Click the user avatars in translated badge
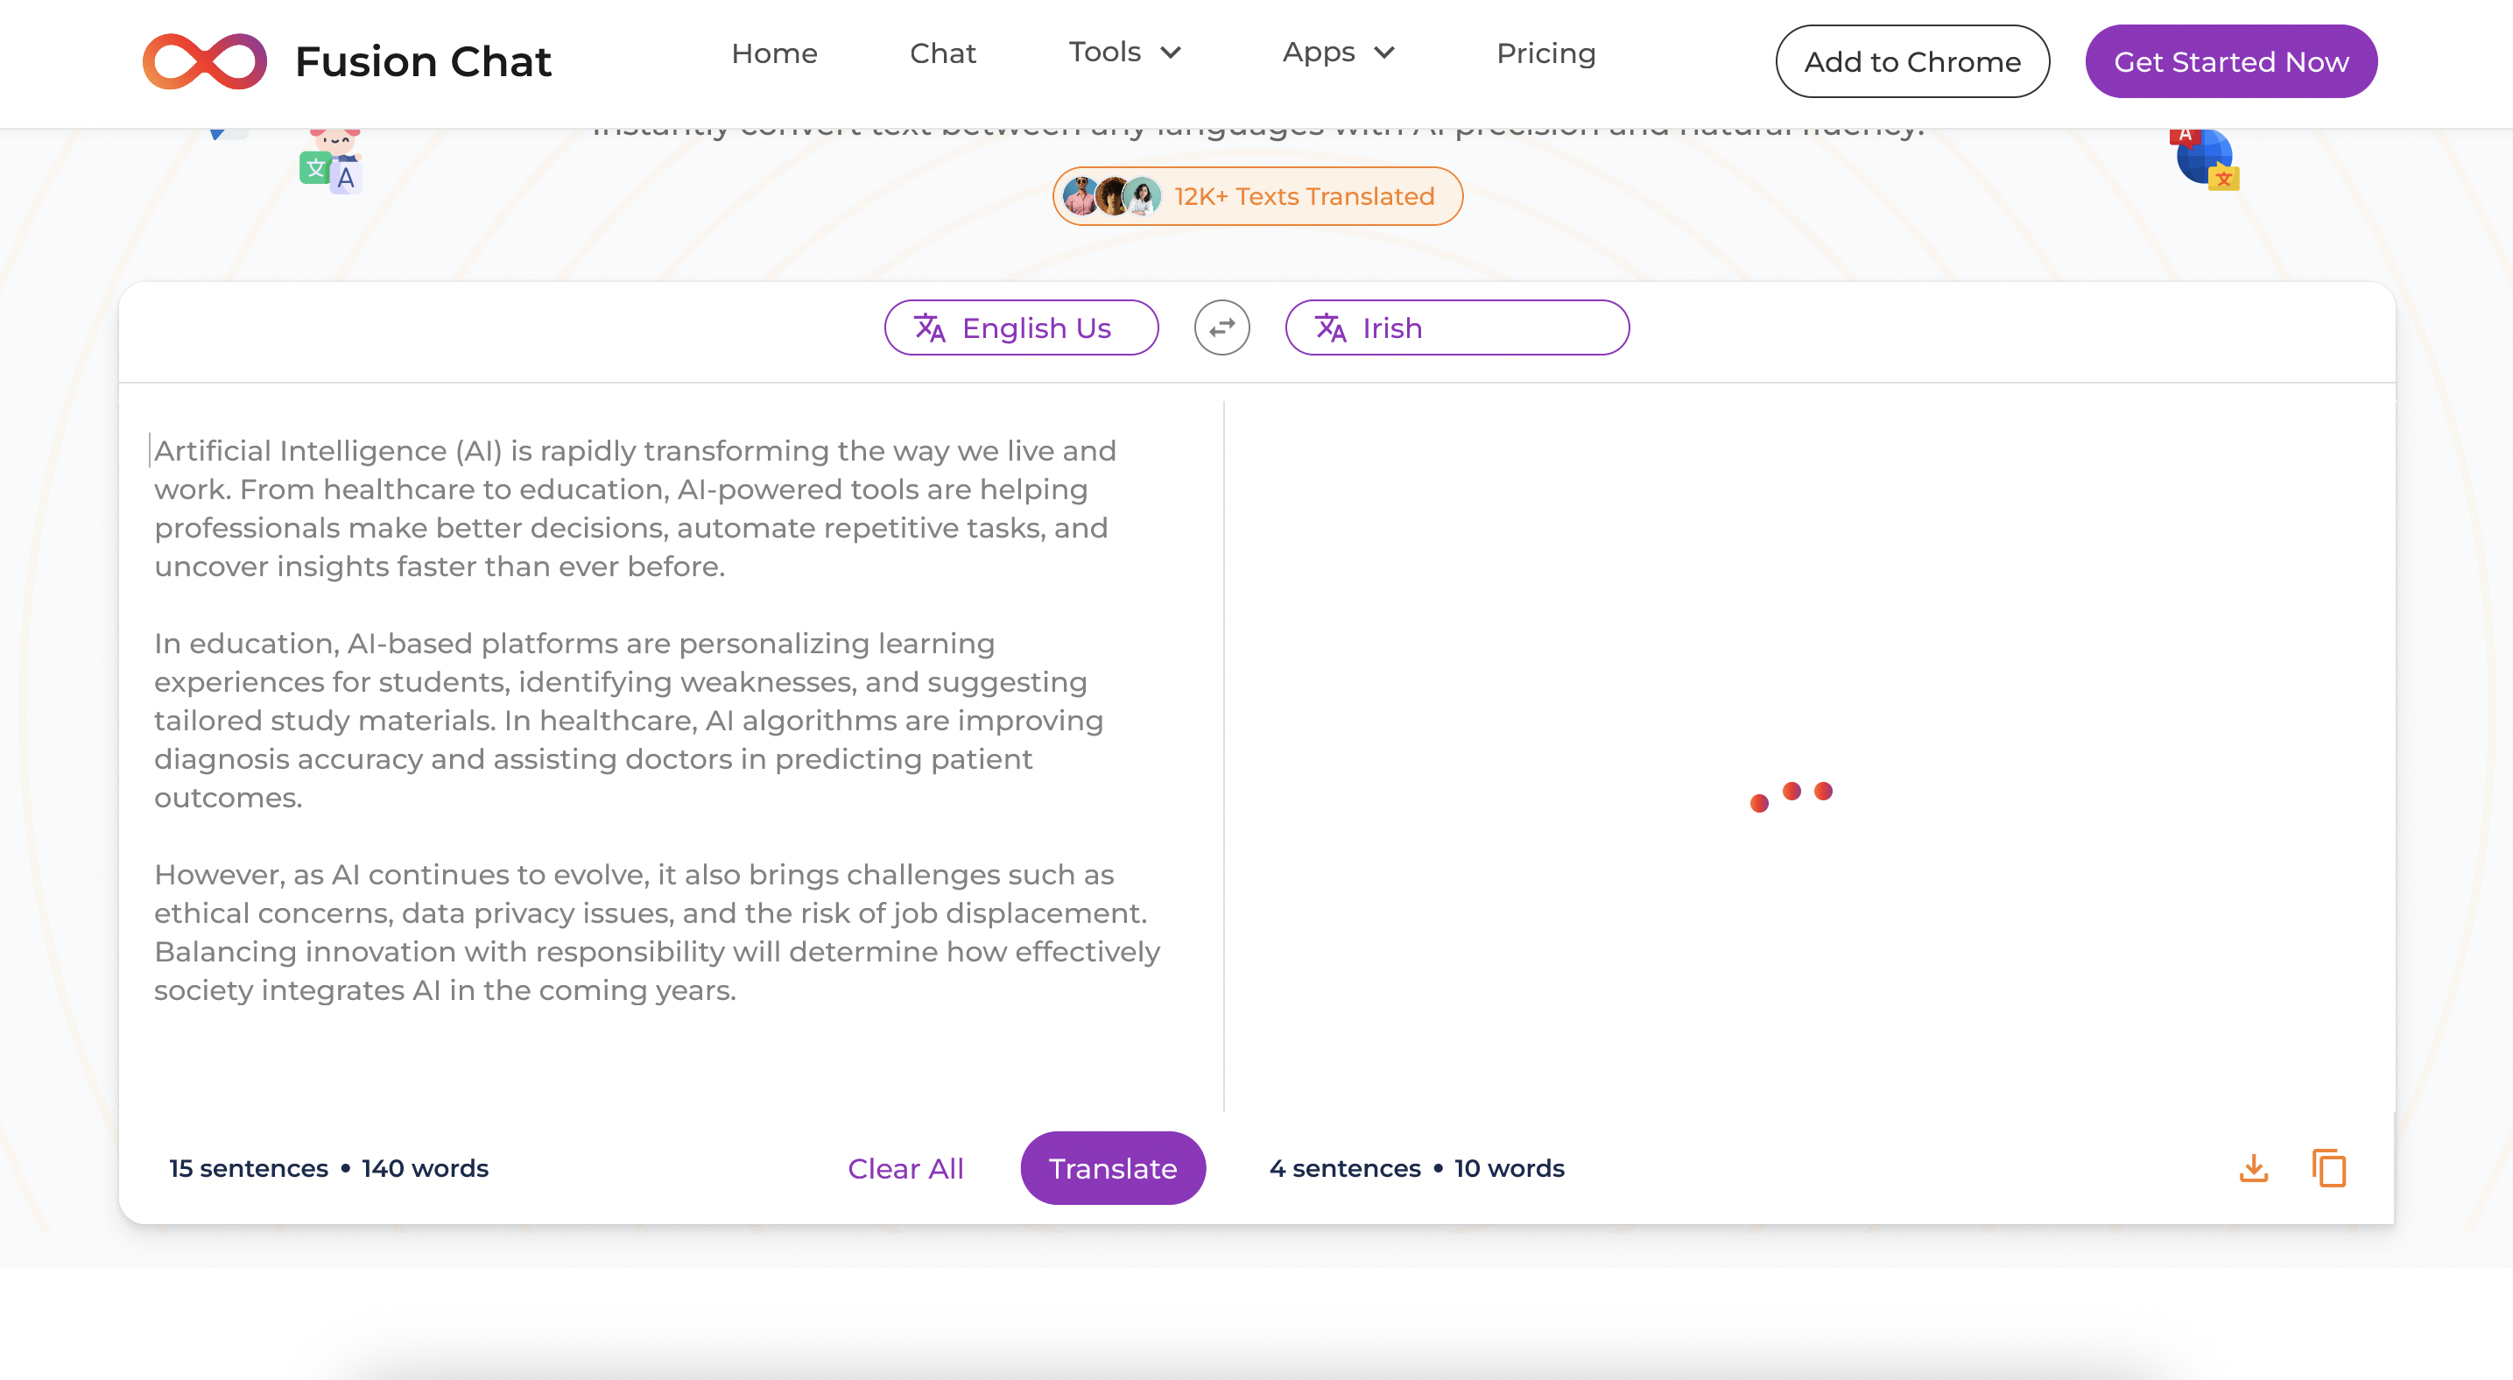2513x1380 pixels. pyautogui.click(x=1112, y=197)
